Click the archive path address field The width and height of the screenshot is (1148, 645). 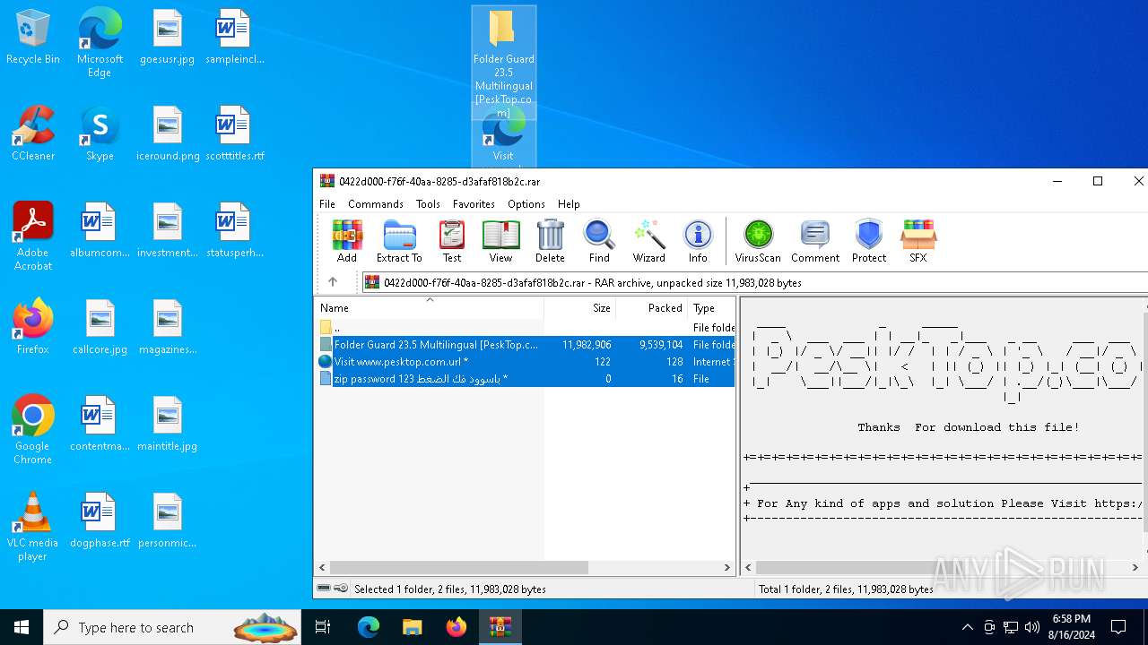tap(753, 282)
